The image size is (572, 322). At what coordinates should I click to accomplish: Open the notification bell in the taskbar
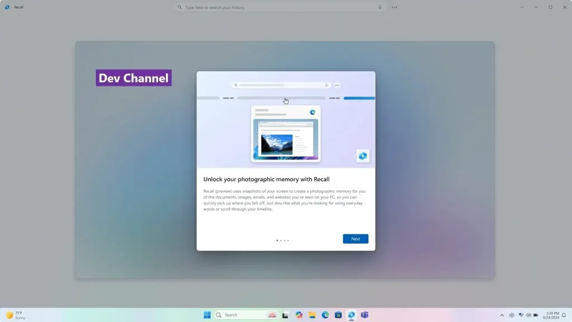click(x=564, y=315)
